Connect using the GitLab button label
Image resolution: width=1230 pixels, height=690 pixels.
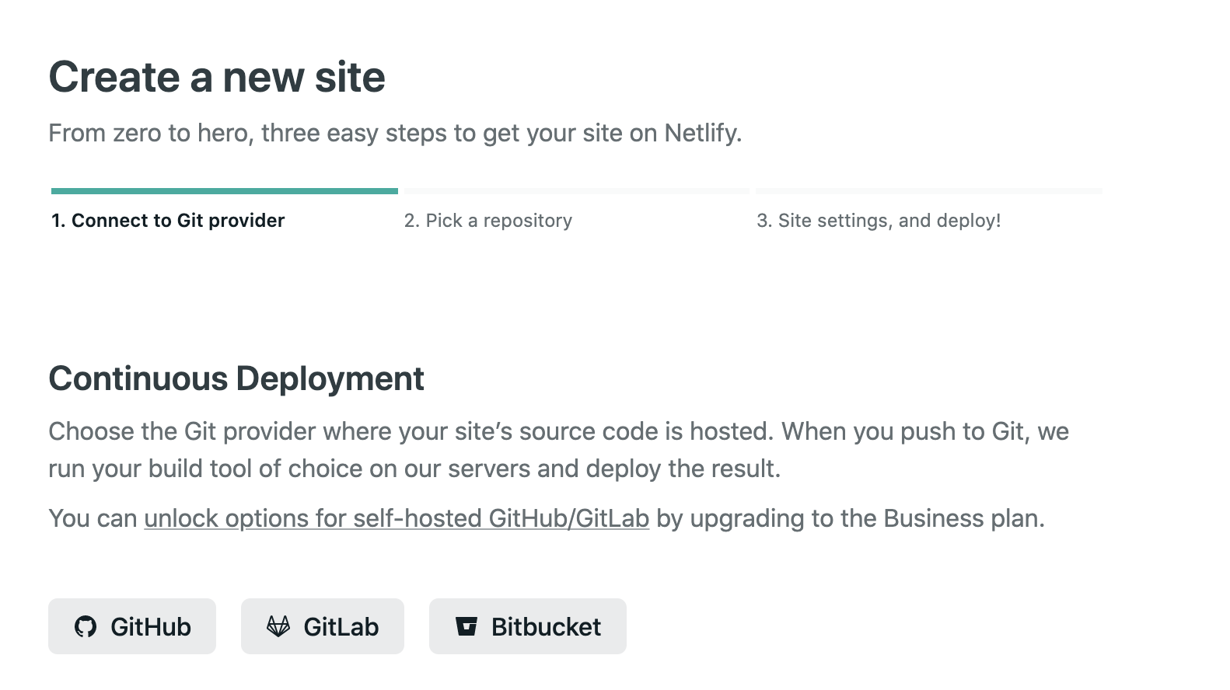click(x=341, y=627)
